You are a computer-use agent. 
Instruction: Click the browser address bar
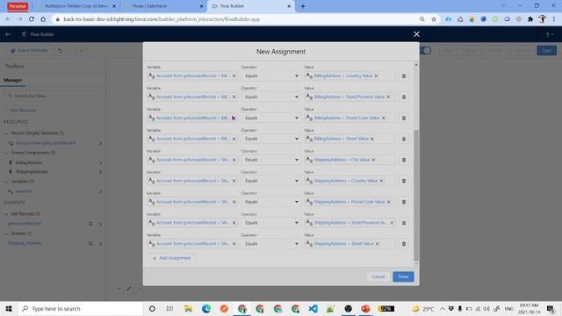pyautogui.click(x=236, y=19)
